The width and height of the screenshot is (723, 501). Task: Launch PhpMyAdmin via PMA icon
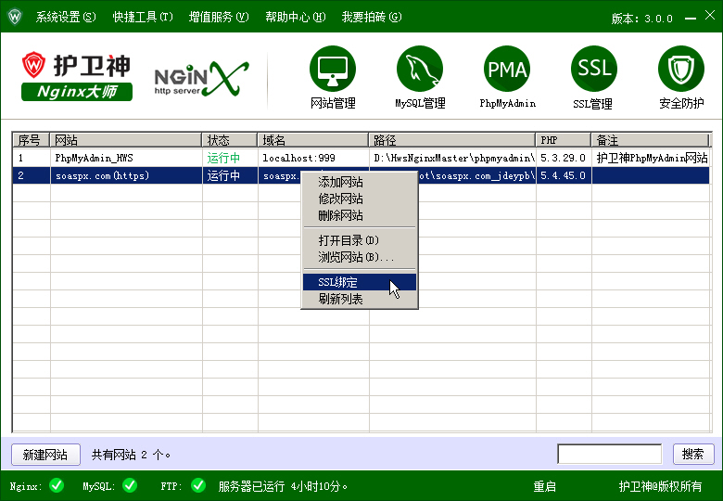507,70
